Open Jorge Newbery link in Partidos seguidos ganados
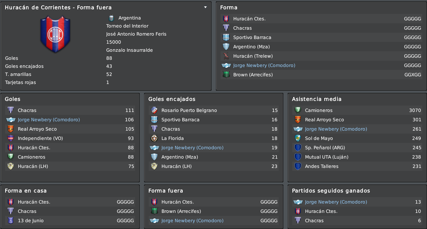 (x=336, y=202)
